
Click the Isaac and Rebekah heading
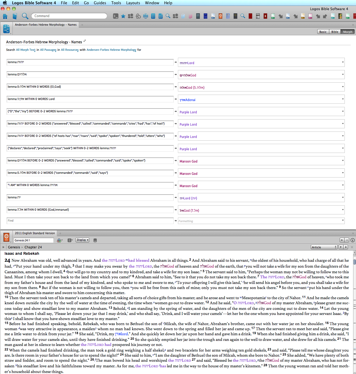[x=22, y=253]
